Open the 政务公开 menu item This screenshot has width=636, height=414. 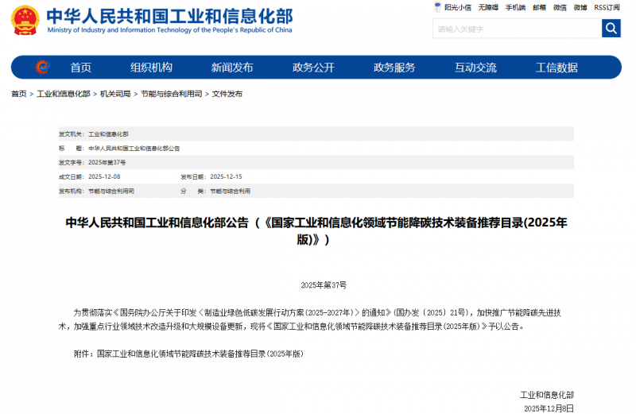[x=313, y=68]
